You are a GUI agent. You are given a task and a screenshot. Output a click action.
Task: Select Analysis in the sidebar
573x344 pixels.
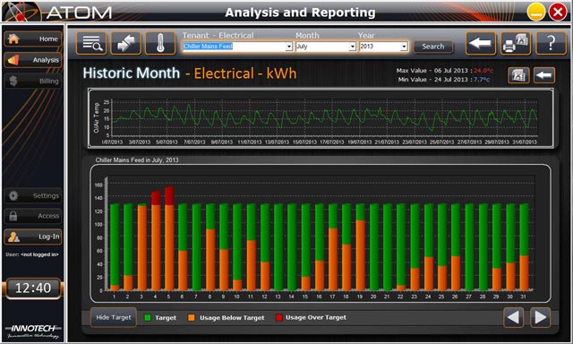33,60
